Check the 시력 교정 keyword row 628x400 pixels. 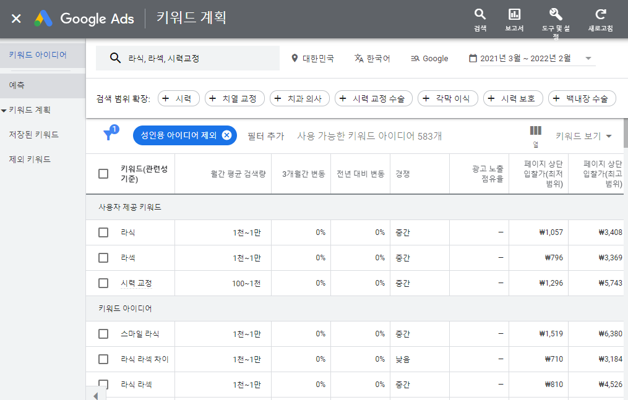click(103, 283)
